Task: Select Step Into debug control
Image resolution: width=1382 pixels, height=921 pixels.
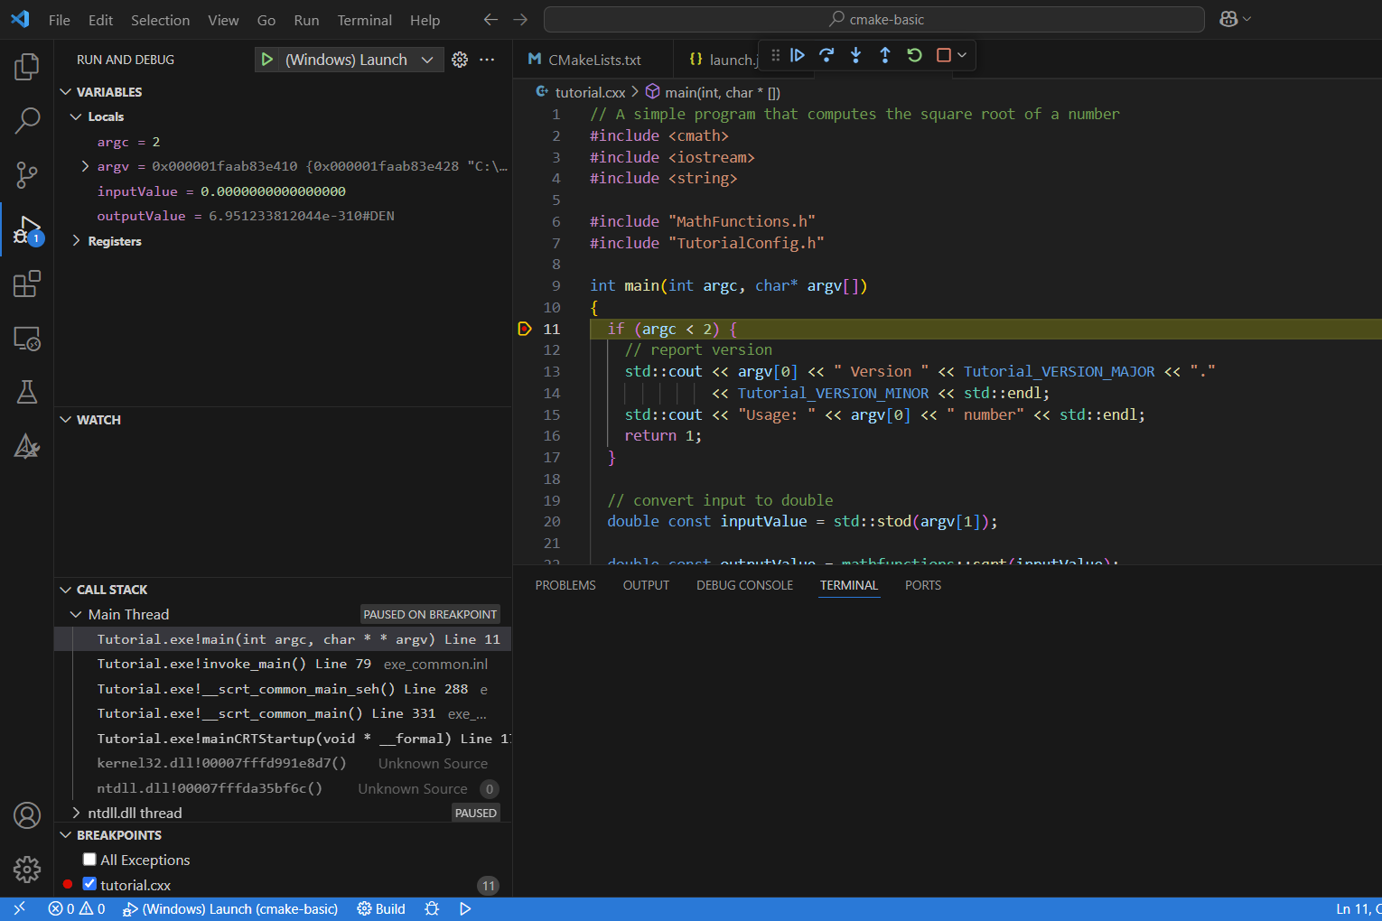Action: [855, 55]
